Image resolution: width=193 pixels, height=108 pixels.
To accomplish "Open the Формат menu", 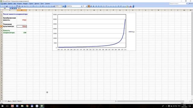I will click(x=25, y=4).
